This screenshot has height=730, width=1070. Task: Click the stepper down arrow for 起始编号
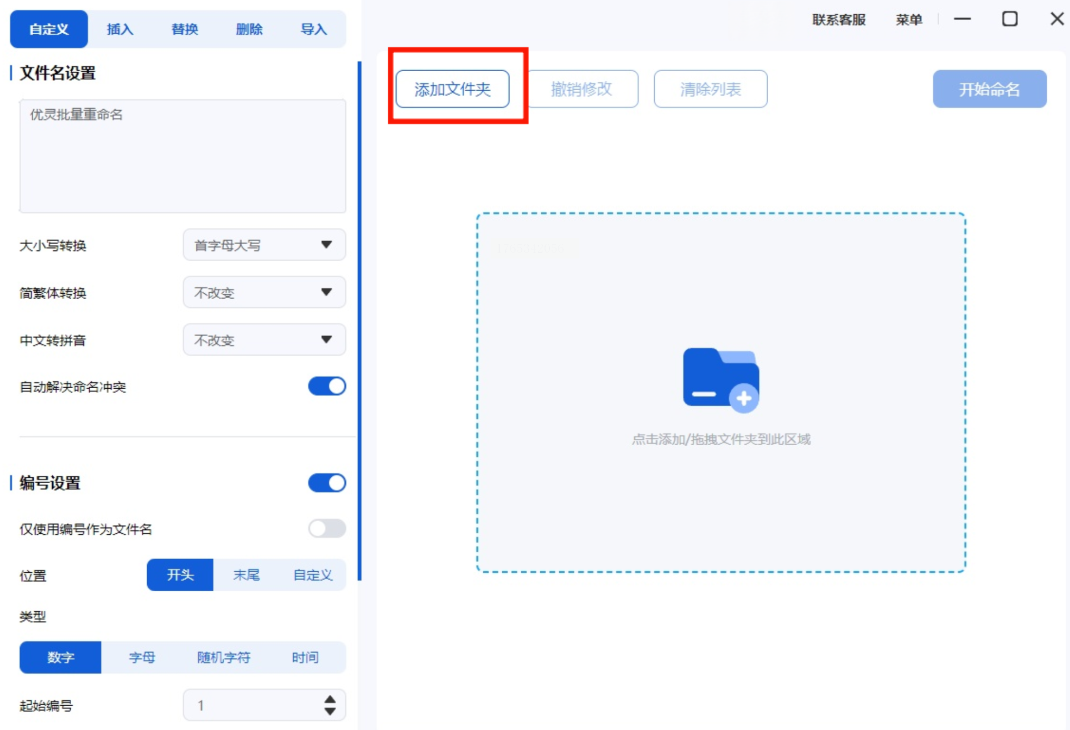click(330, 712)
